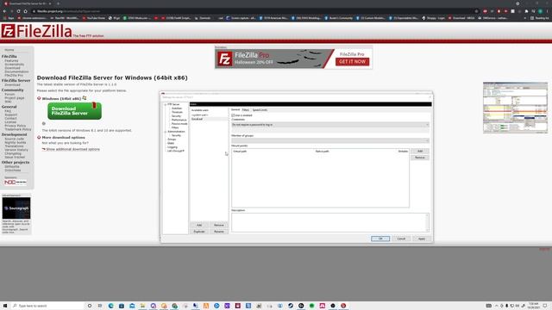This screenshot has width=552, height=310.
Task: Open the Reading list in the bookmarks bar
Action: click(x=539, y=18)
